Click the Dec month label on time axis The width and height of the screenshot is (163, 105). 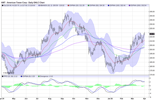click(x=98, y=99)
